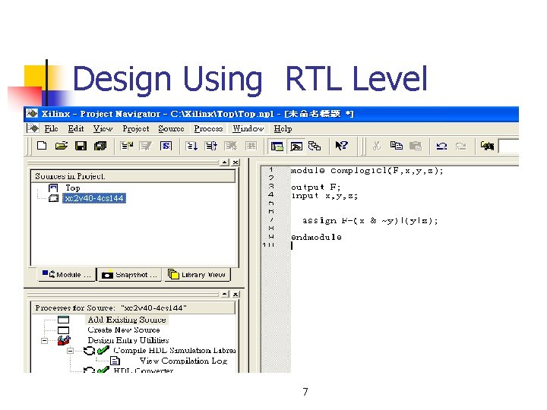Viewport: 547px width, 410px height.
Task: Click the Paste toolbar icon
Action: tap(415, 146)
